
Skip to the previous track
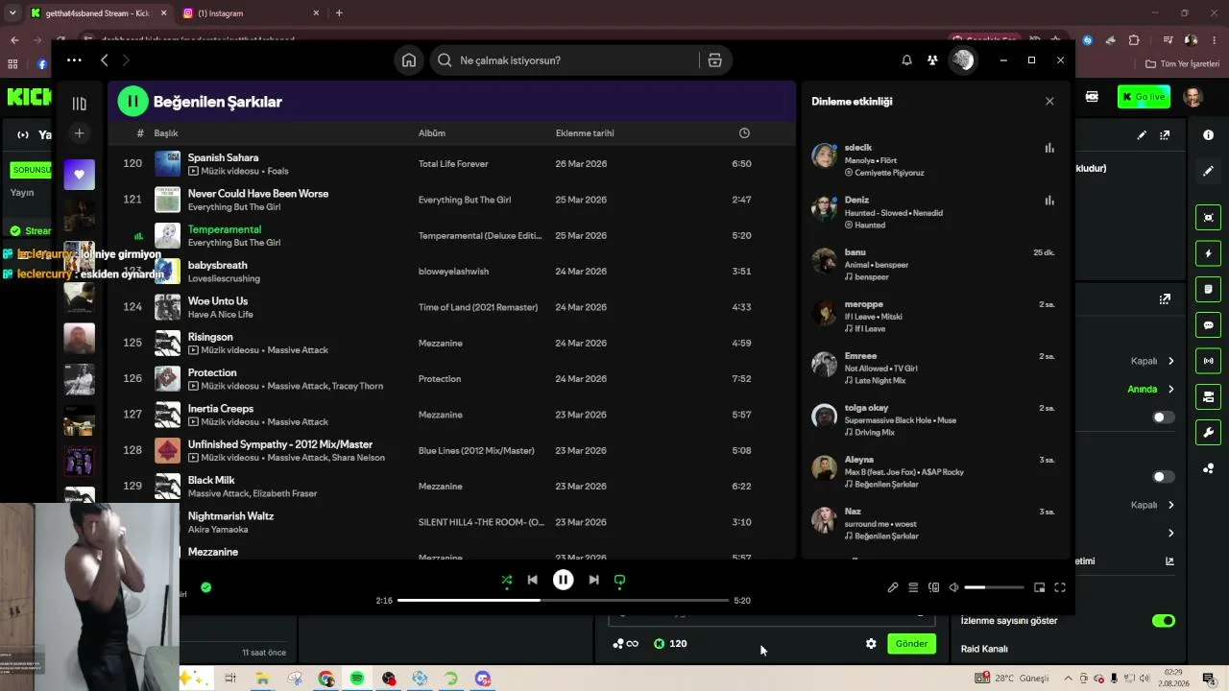(x=533, y=580)
